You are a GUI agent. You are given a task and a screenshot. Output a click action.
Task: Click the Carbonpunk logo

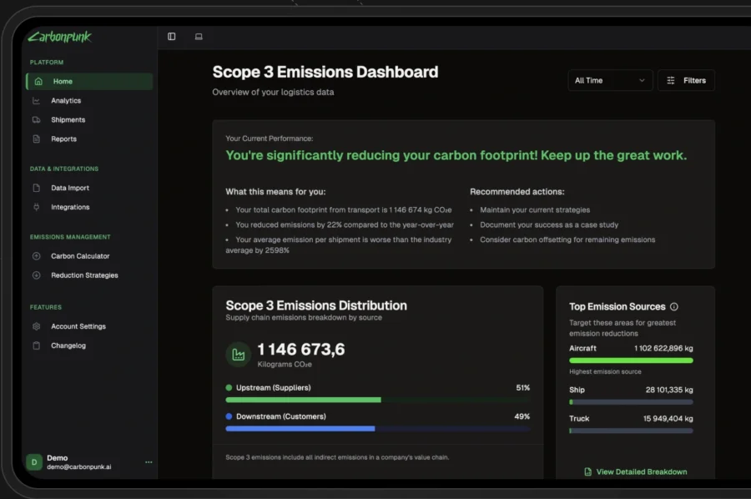[x=60, y=37]
